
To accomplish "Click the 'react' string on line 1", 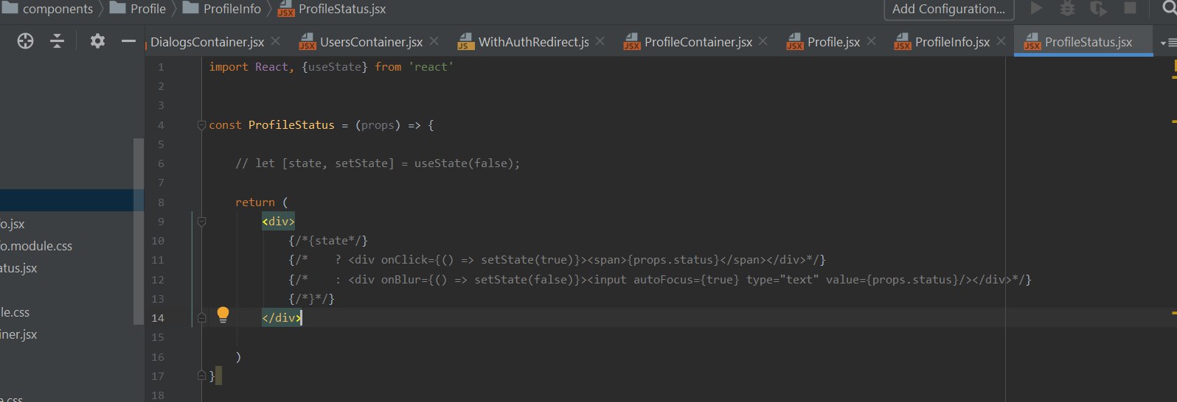I will coord(431,67).
